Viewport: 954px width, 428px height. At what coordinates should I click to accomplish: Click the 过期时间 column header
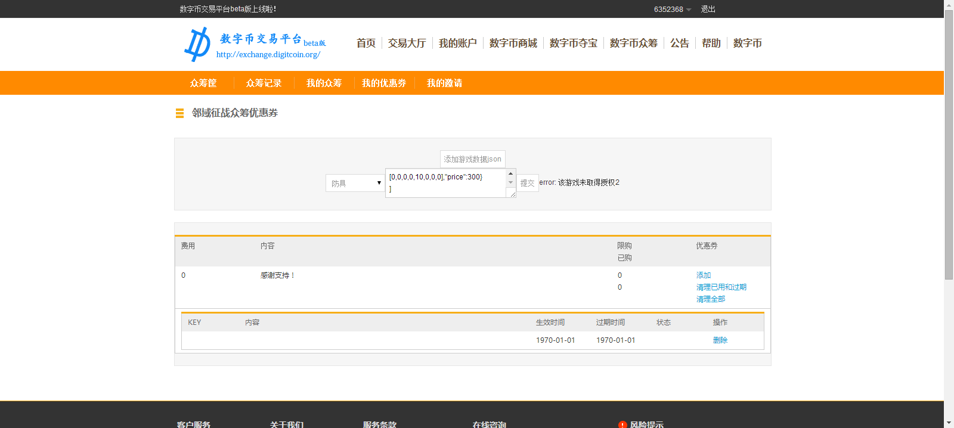coord(611,322)
